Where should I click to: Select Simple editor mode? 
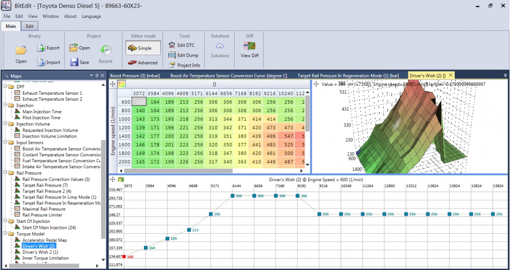(143, 48)
